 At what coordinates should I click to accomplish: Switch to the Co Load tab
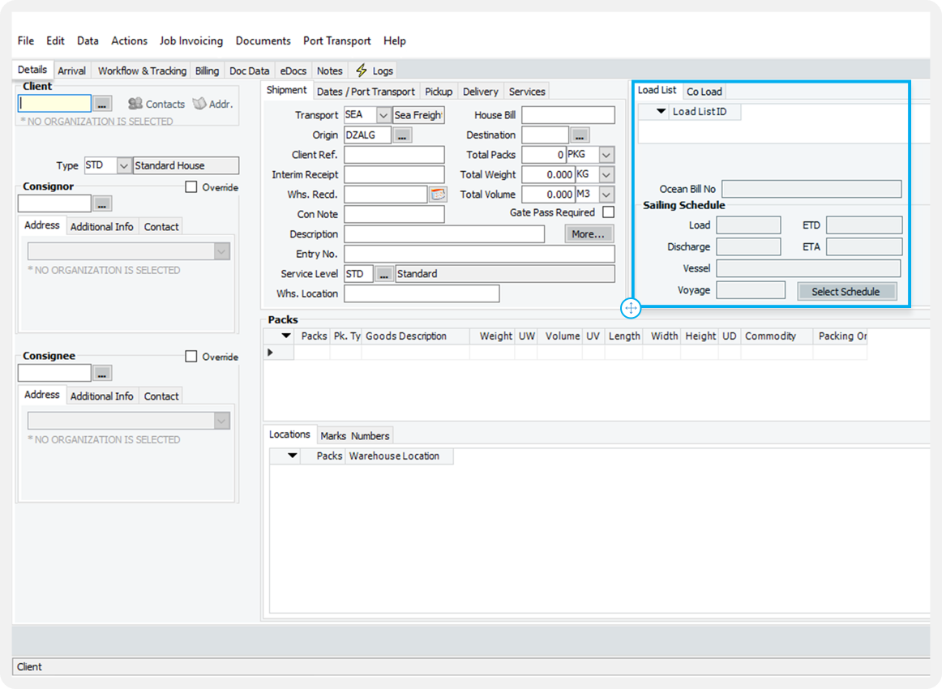704,92
